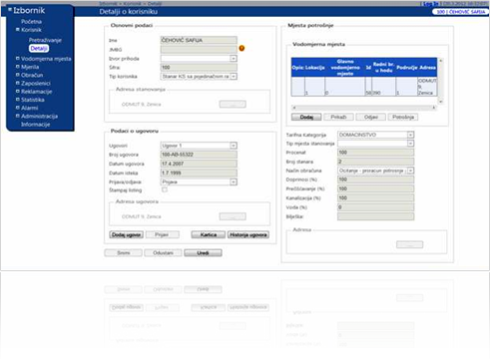Click the Kanalizacija (%) field
490x359 pixels.
pos(375,198)
